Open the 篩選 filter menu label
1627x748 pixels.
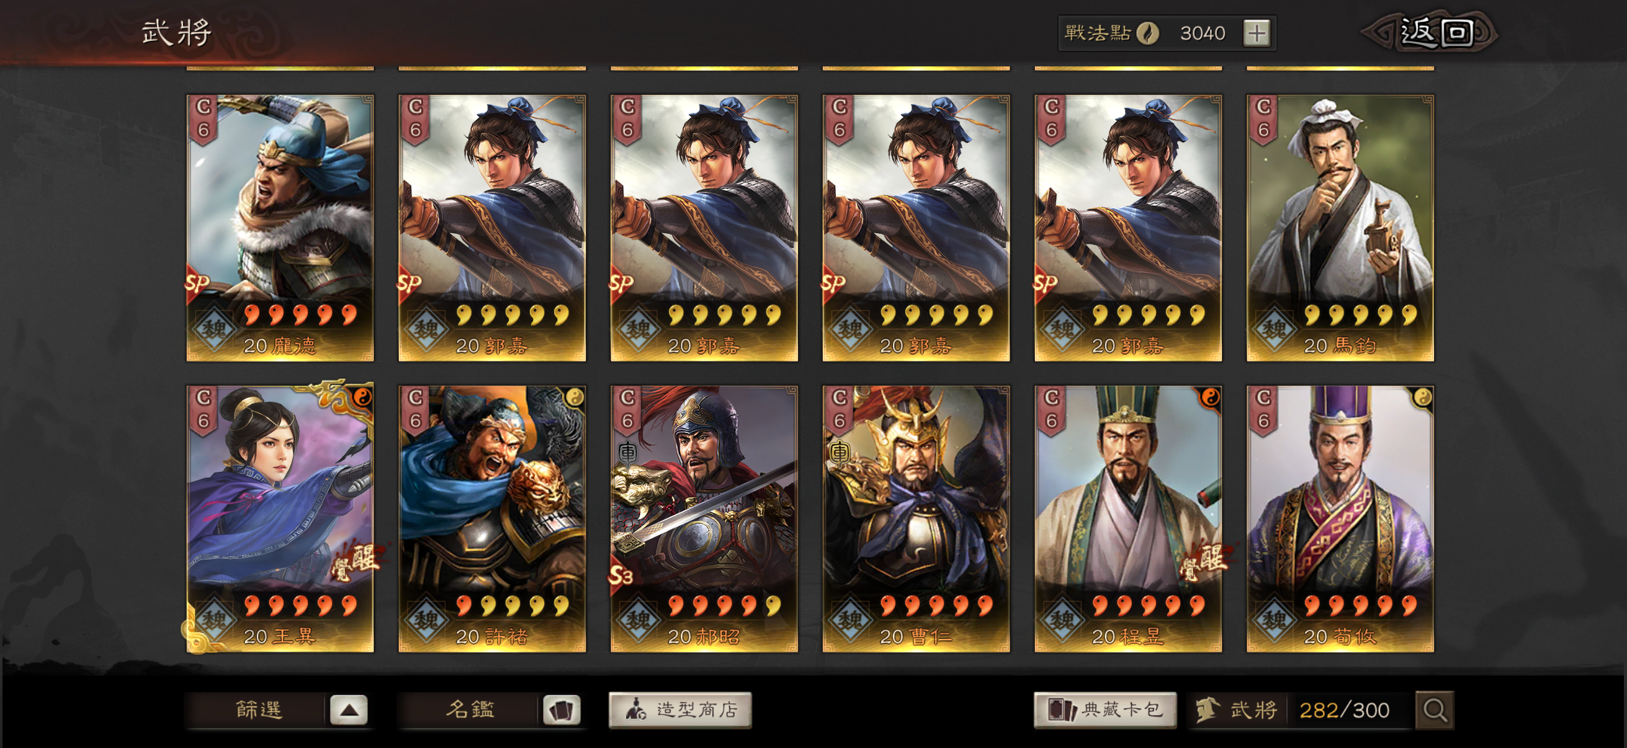tap(258, 710)
